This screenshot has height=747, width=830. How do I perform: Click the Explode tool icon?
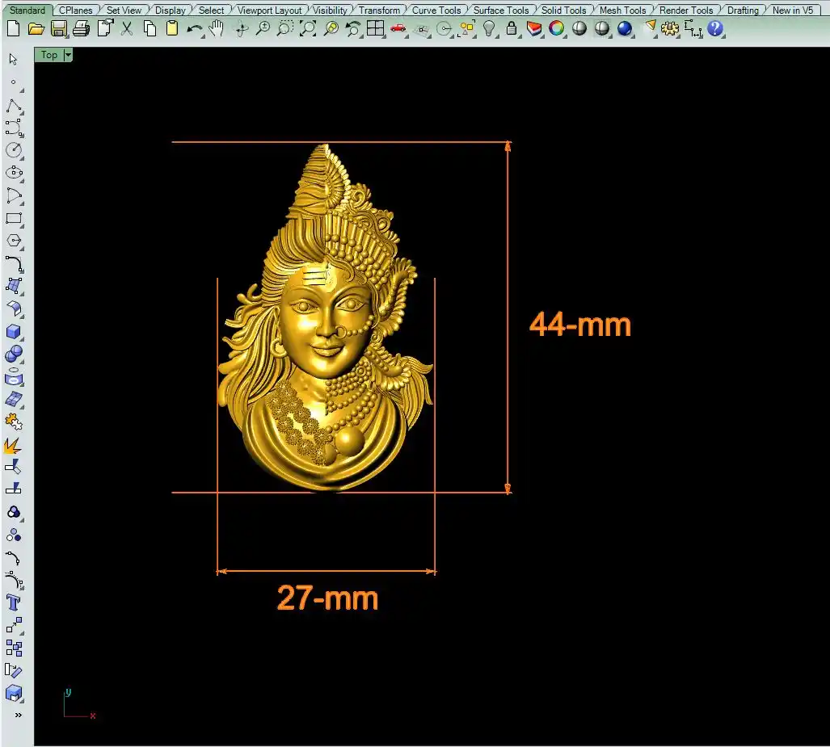(x=14, y=445)
